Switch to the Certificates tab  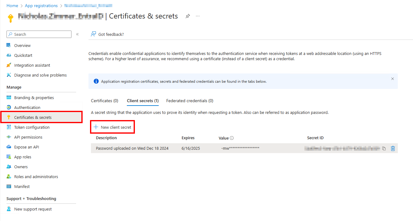pos(105,100)
